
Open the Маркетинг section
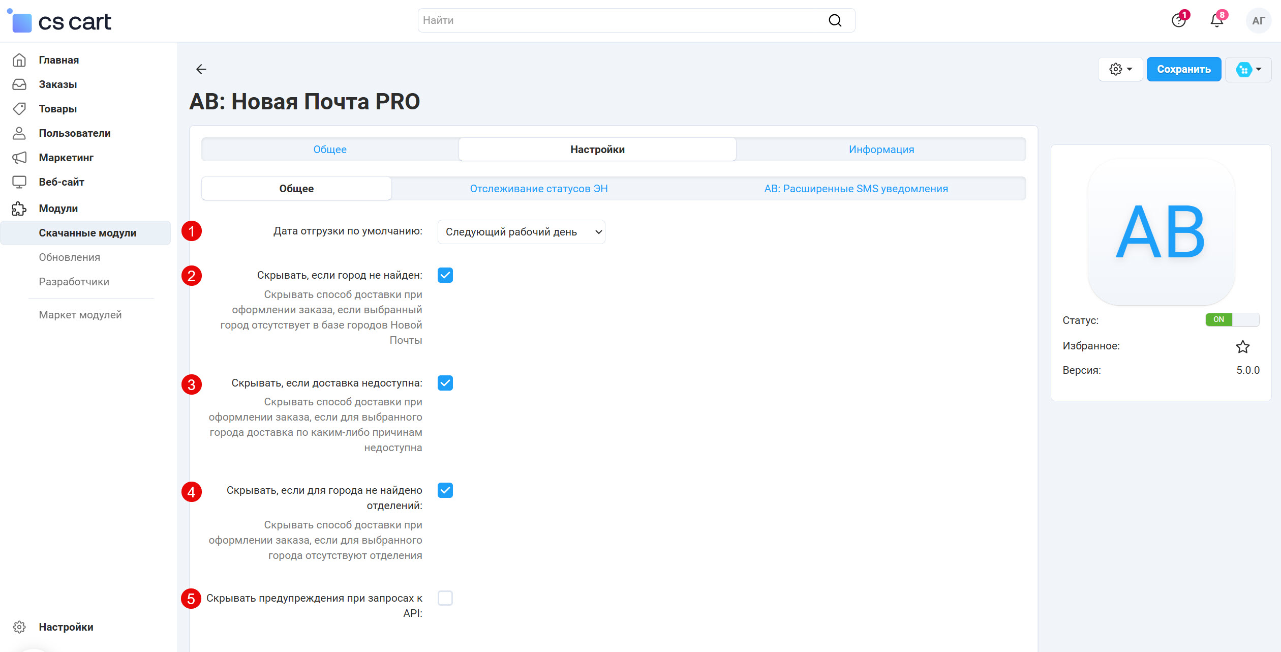click(x=66, y=157)
